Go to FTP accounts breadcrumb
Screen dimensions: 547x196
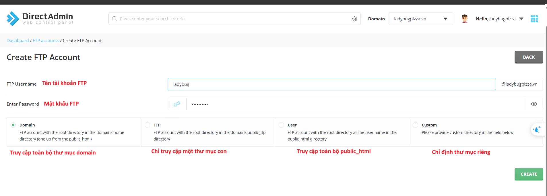[x=46, y=41]
